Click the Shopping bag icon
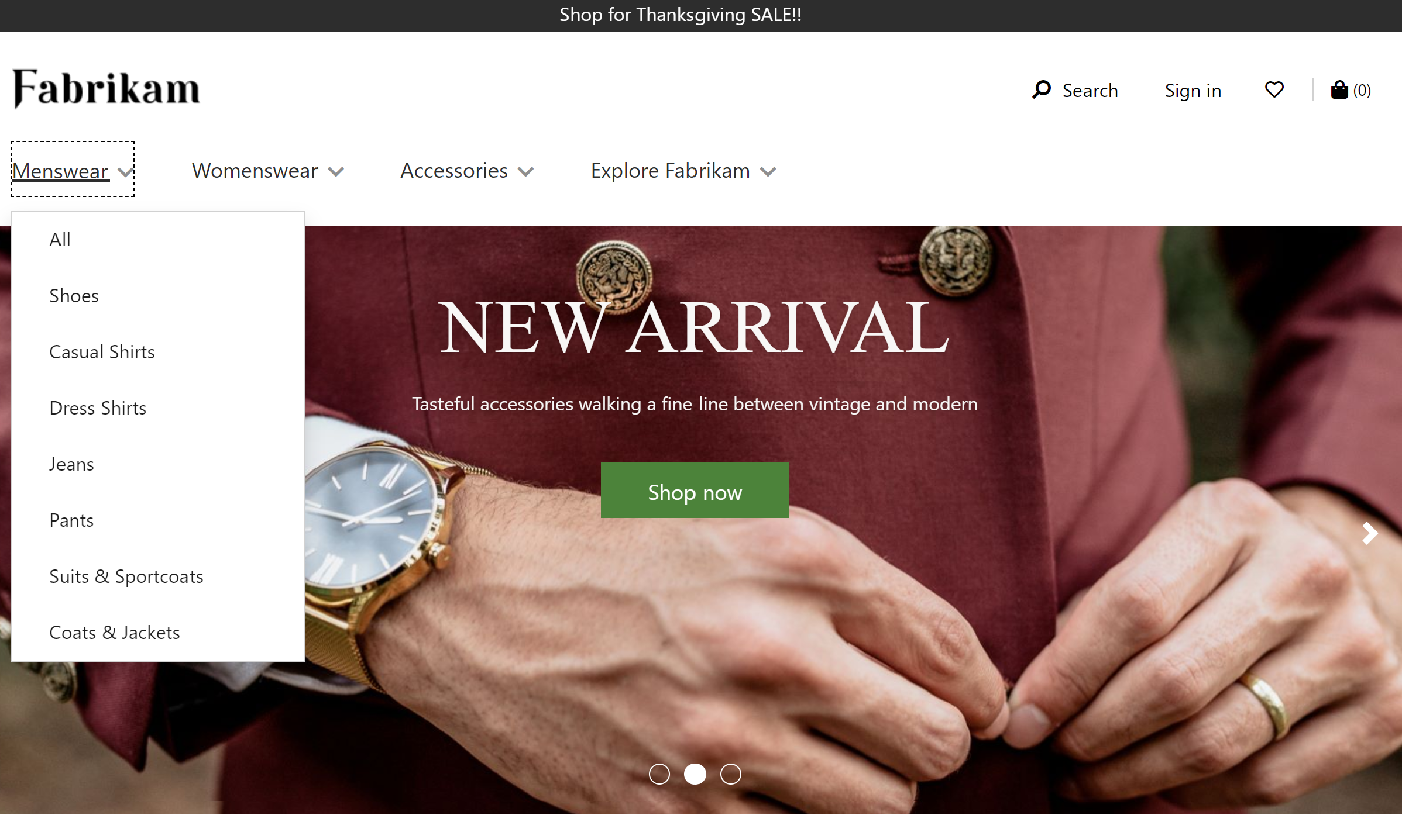Screen dimensions: 1402x815 tap(1342, 89)
